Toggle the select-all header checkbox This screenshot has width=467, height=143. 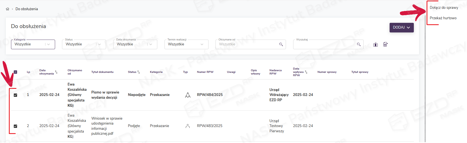[15, 72]
